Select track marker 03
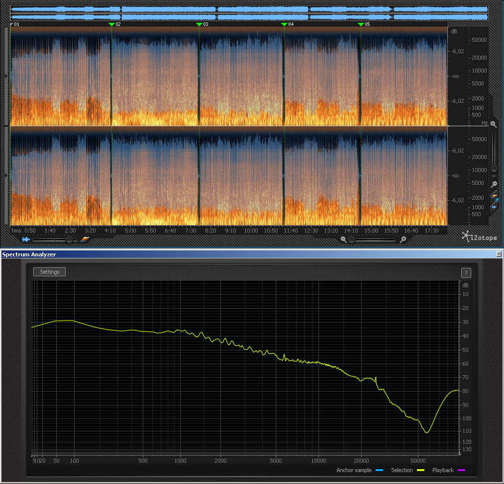This screenshot has width=504, height=484. pyautogui.click(x=199, y=24)
